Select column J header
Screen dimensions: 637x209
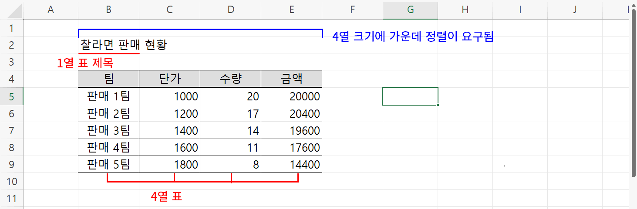575,10
